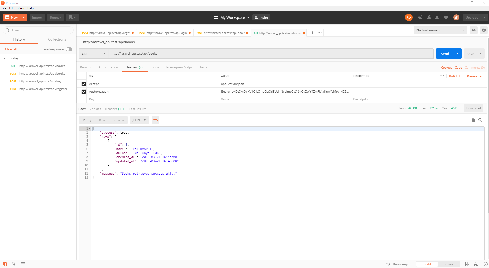
Task: Open the Authorization request tab
Action: click(x=108, y=67)
